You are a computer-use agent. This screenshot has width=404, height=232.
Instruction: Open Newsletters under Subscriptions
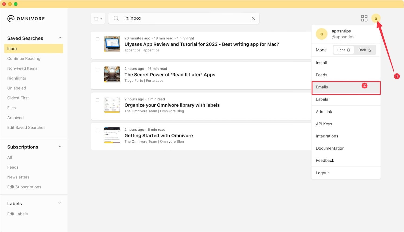18,177
